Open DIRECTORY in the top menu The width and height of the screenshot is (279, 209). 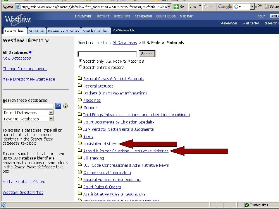click(122, 16)
